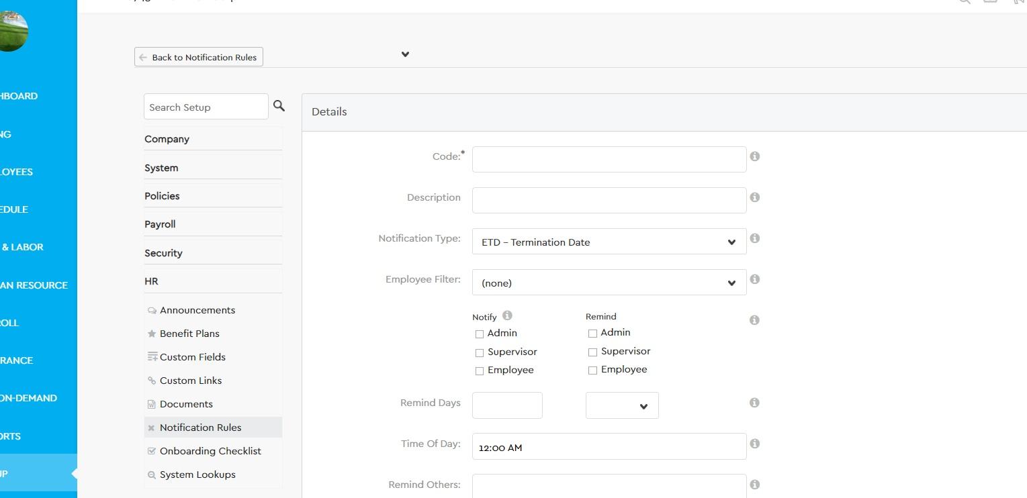
Task: Open Onboarding Checklist in HR menu
Action: 210,451
